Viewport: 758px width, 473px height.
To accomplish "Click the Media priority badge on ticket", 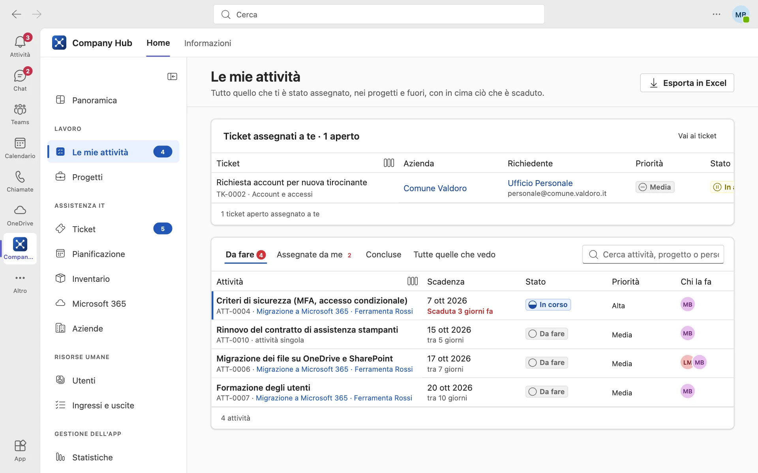I will click(x=655, y=187).
